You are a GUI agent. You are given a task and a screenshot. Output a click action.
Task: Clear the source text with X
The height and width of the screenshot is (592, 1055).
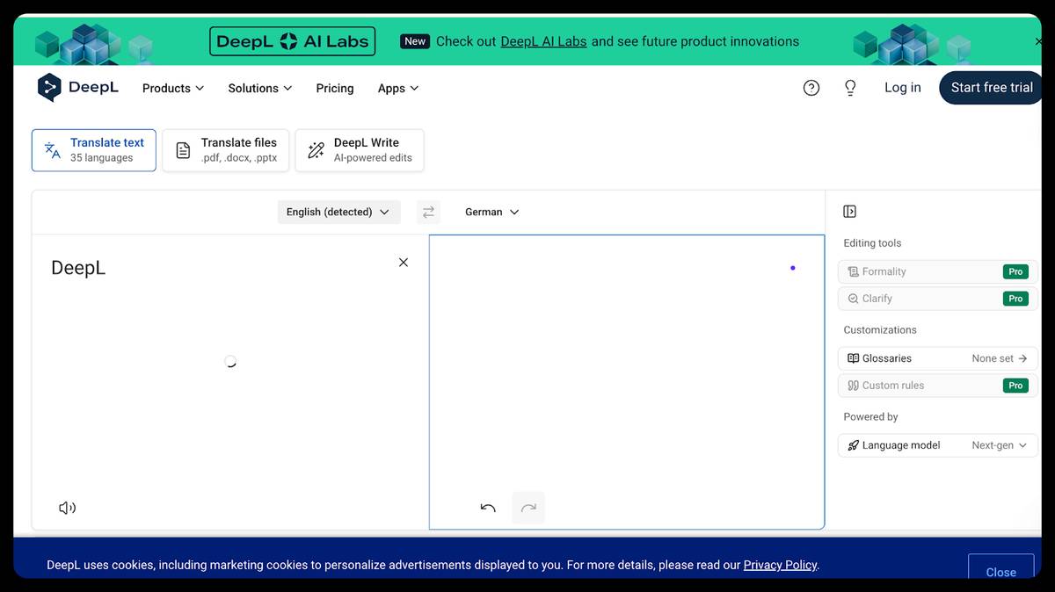(x=404, y=262)
